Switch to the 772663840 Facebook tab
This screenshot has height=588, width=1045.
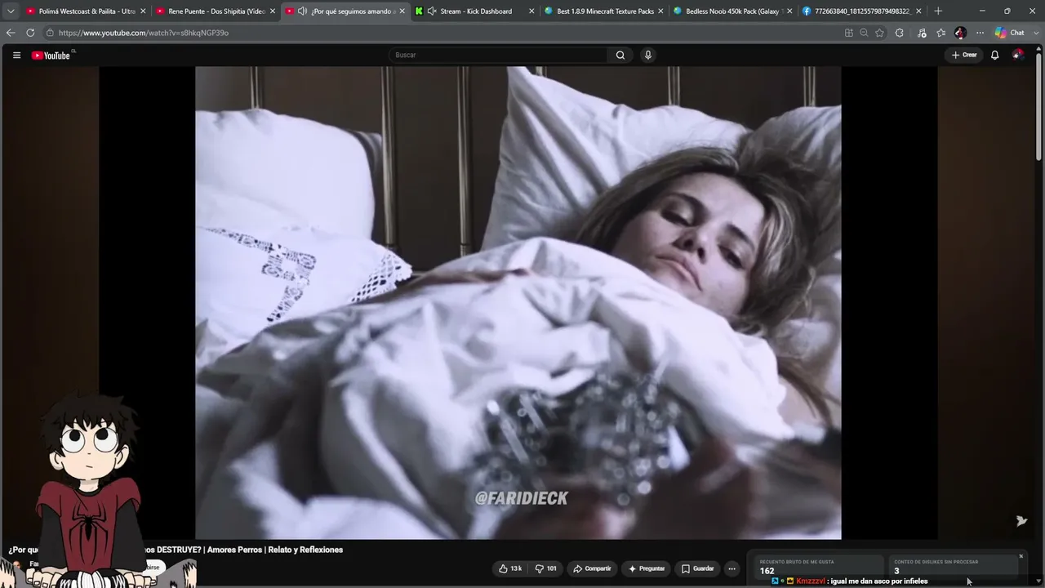862,11
